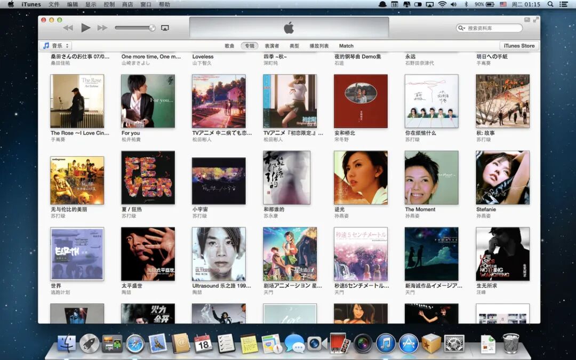
Task: Select the 专辑 view tab
Action: tap(250, 46)
